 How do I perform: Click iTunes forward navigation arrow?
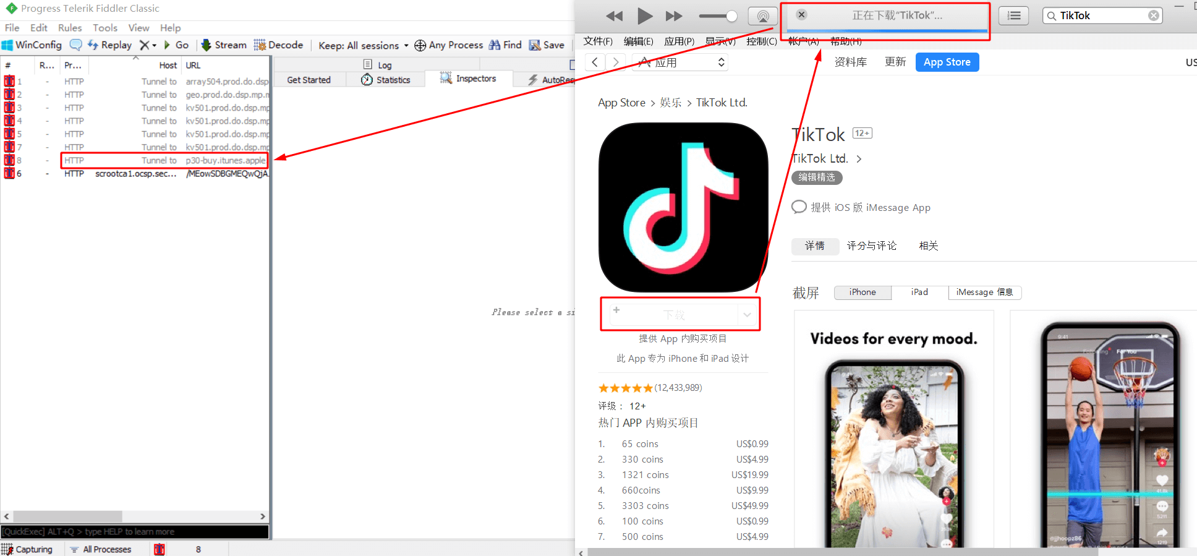[x=615, y=62]
